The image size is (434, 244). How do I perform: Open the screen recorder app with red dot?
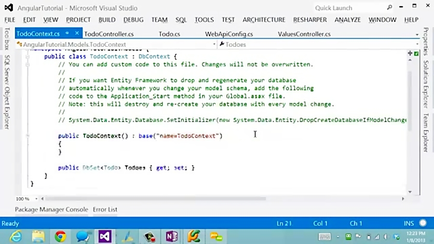149,237
